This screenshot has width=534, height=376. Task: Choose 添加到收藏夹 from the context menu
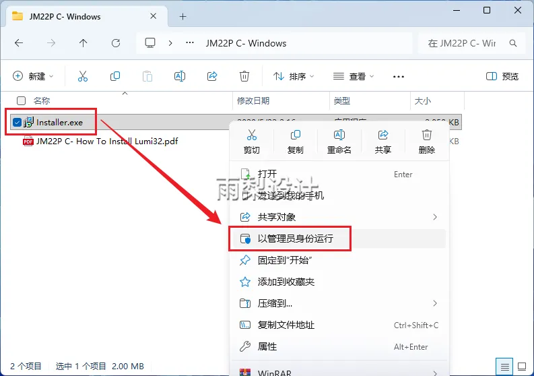pos(338,282)
